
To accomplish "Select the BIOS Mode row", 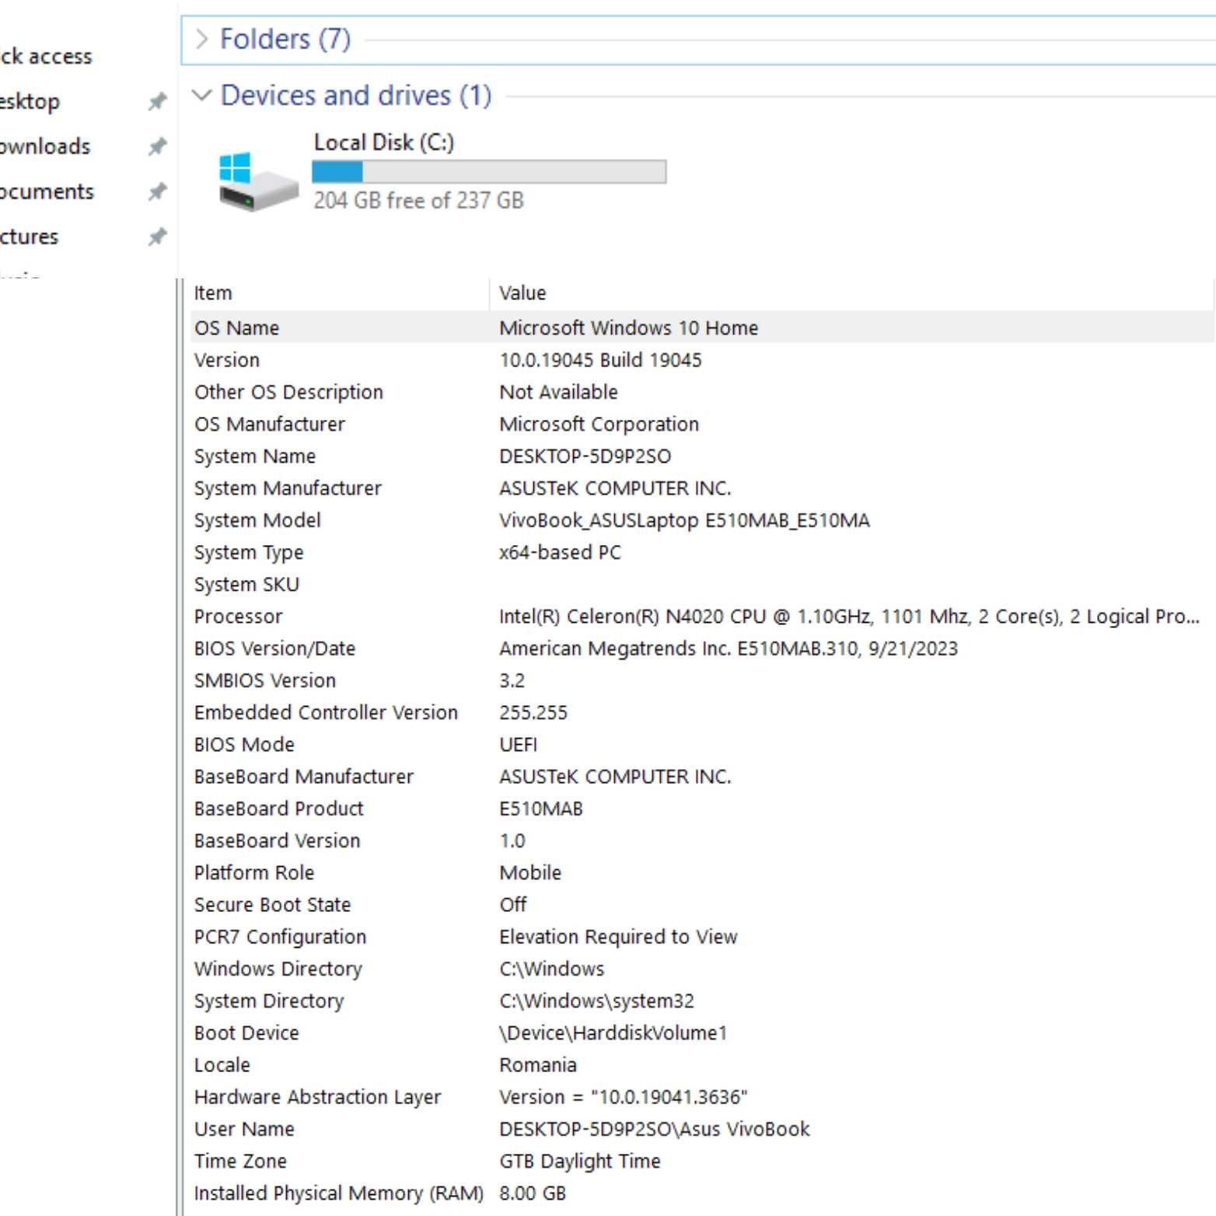I will (702, 744).
